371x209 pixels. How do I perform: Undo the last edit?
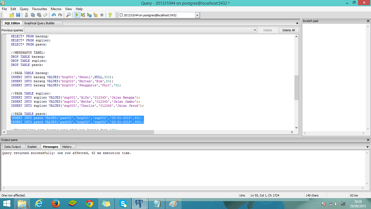click(x=54, y=15)
